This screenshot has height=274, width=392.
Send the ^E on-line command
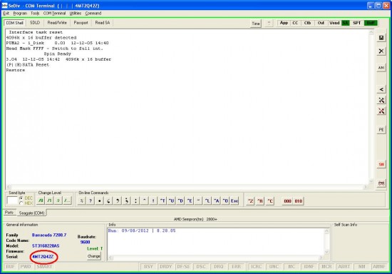point(190,201)
